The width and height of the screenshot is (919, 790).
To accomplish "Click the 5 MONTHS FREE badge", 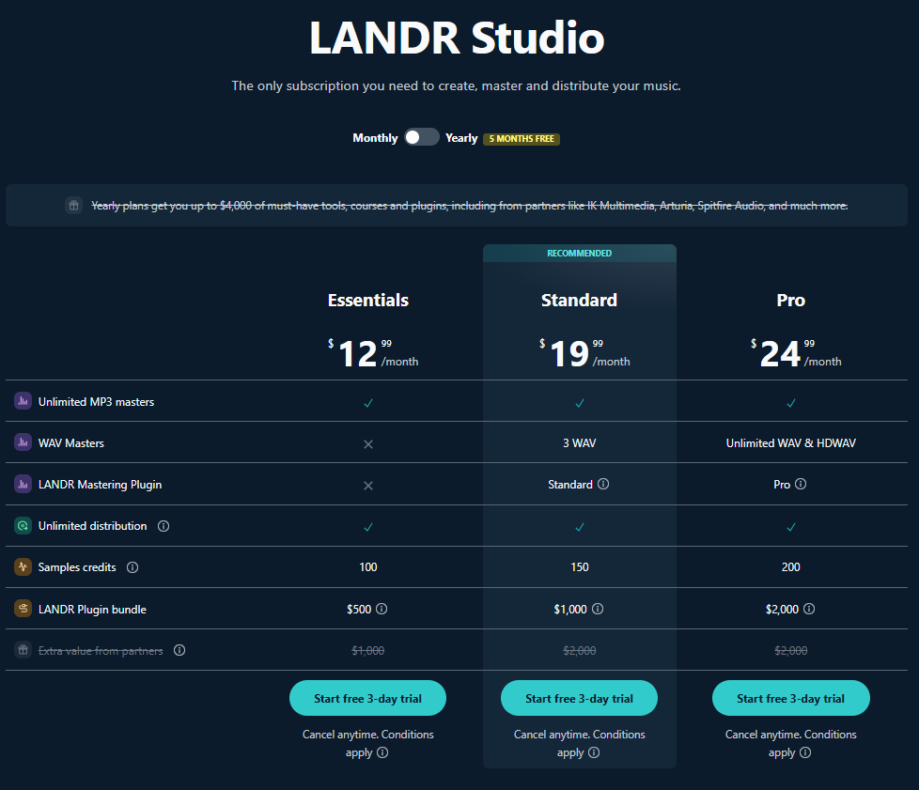I will [521, 139].
